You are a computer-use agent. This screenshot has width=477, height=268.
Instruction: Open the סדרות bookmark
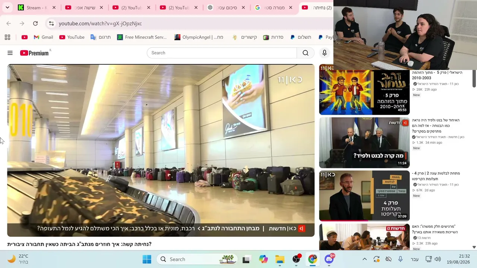[x=273, y=37]
